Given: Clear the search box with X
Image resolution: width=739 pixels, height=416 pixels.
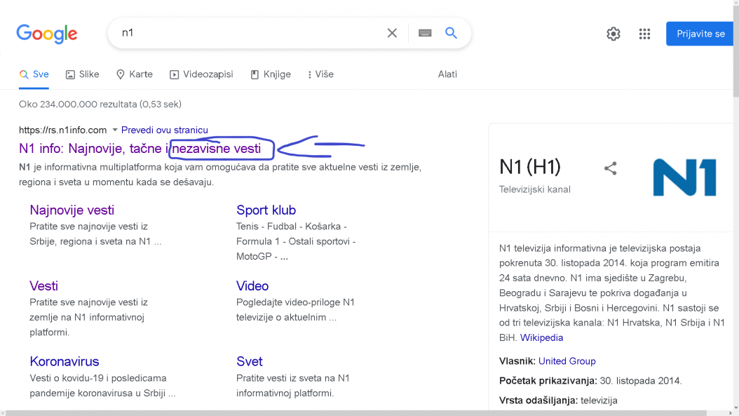Looking at the screenshot, I should click(x=392, y=33).
